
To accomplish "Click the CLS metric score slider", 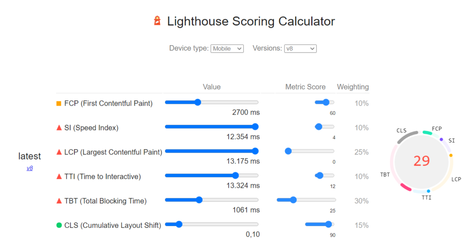I will point(319,224).
